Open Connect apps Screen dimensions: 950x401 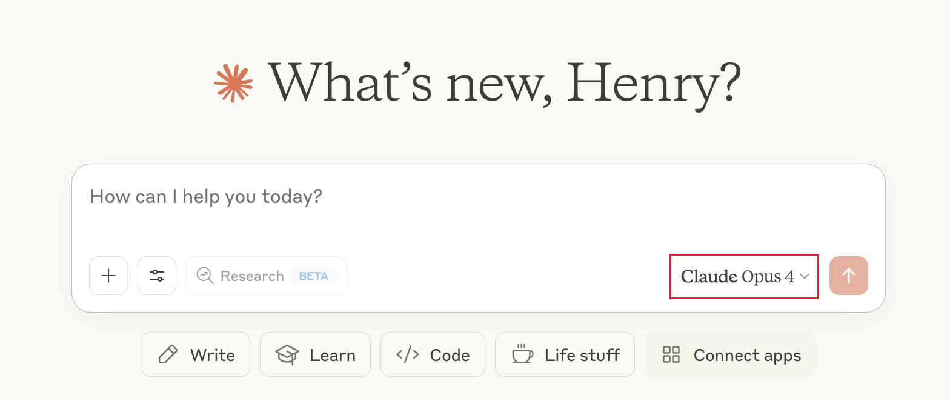pyautogui.click(x=730, y=354)
